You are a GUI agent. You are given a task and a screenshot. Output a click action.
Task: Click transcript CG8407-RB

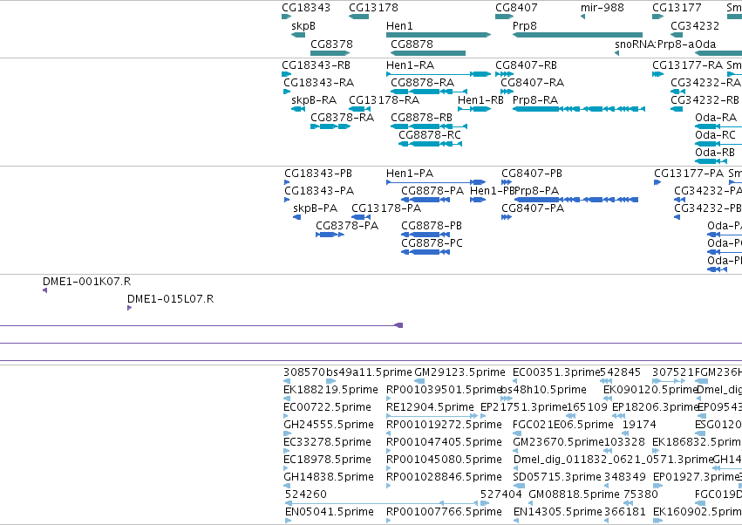click(505, 74)
